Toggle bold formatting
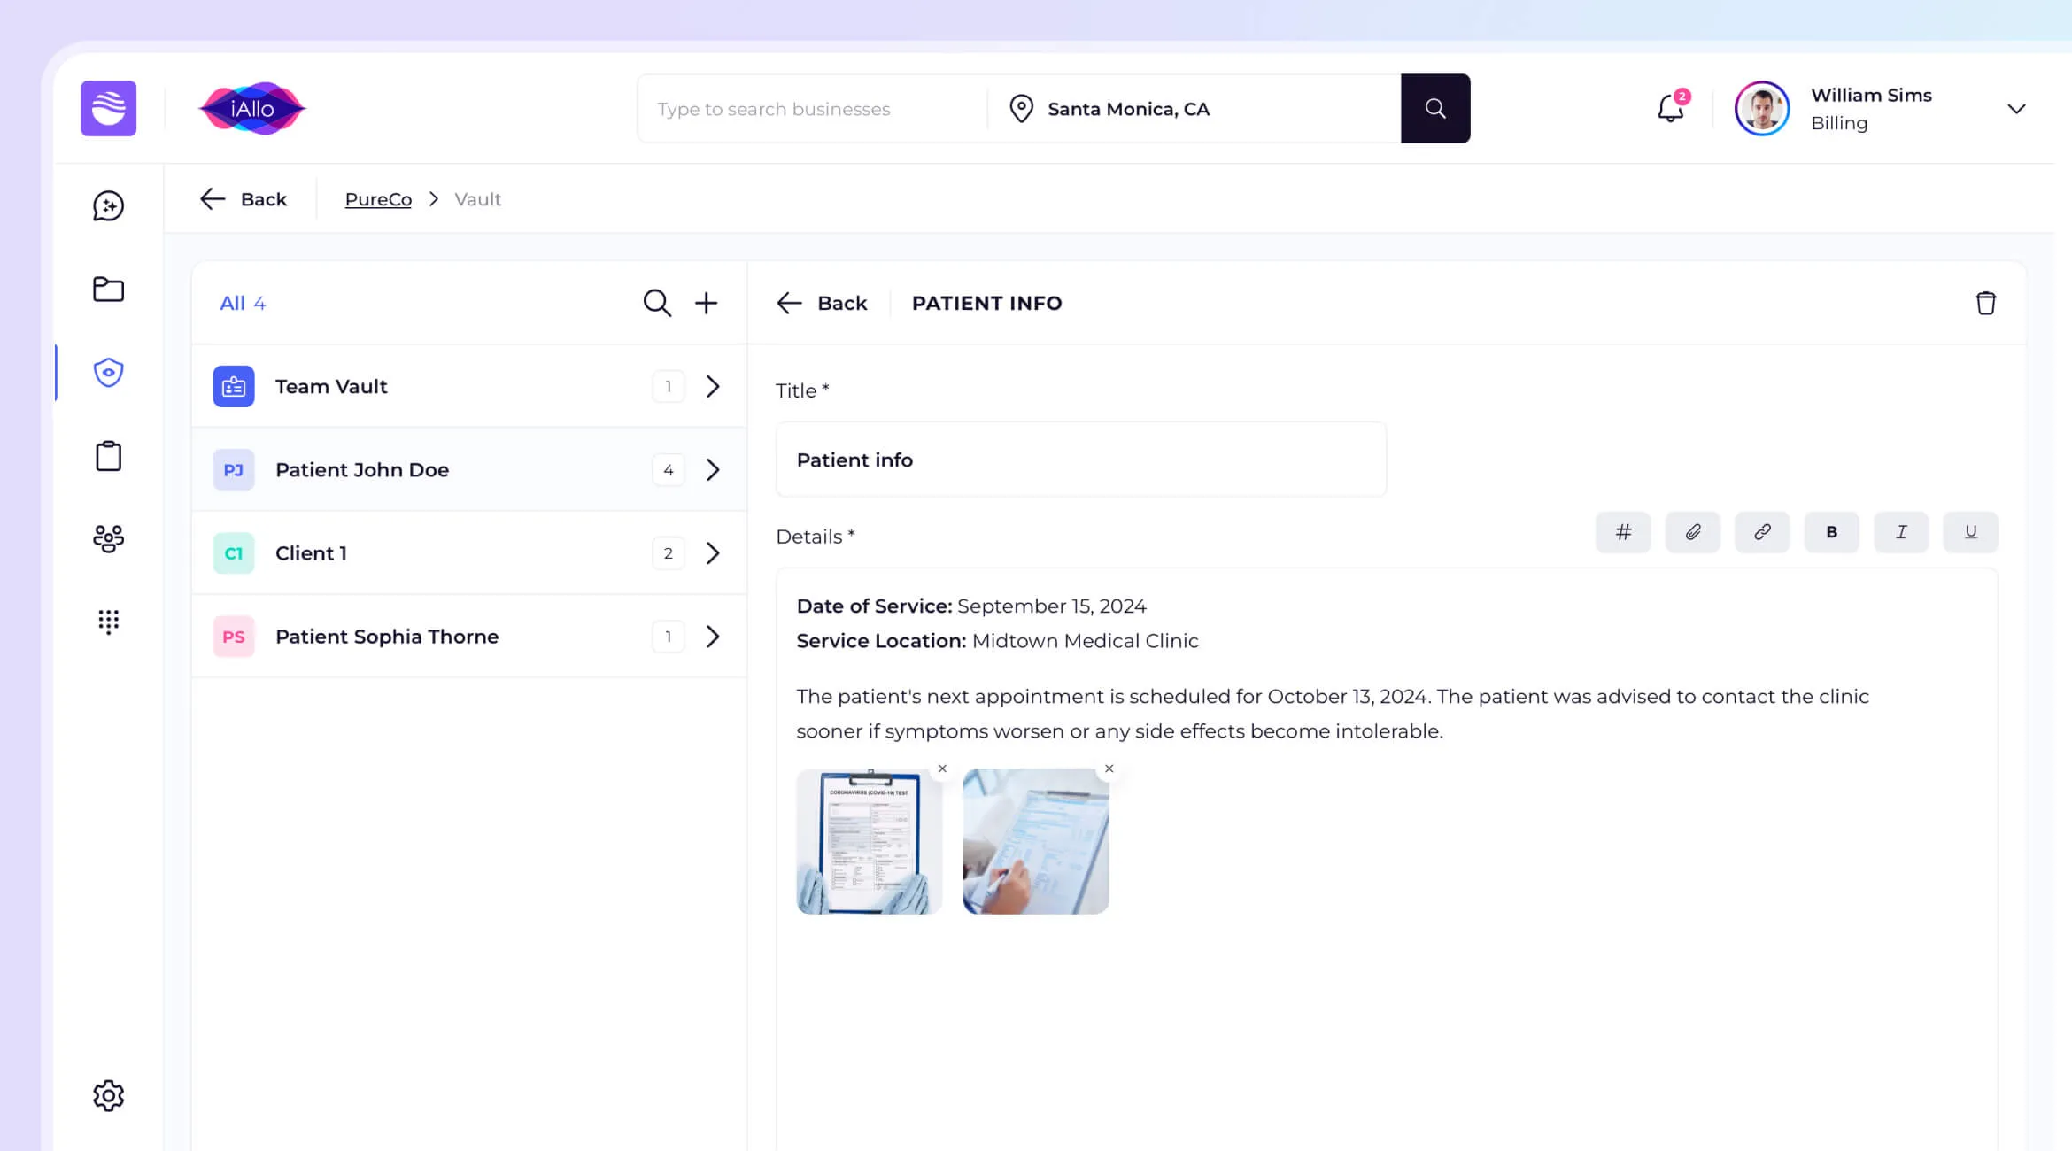2072x1151 pixels. click(x=1831, y=531)
